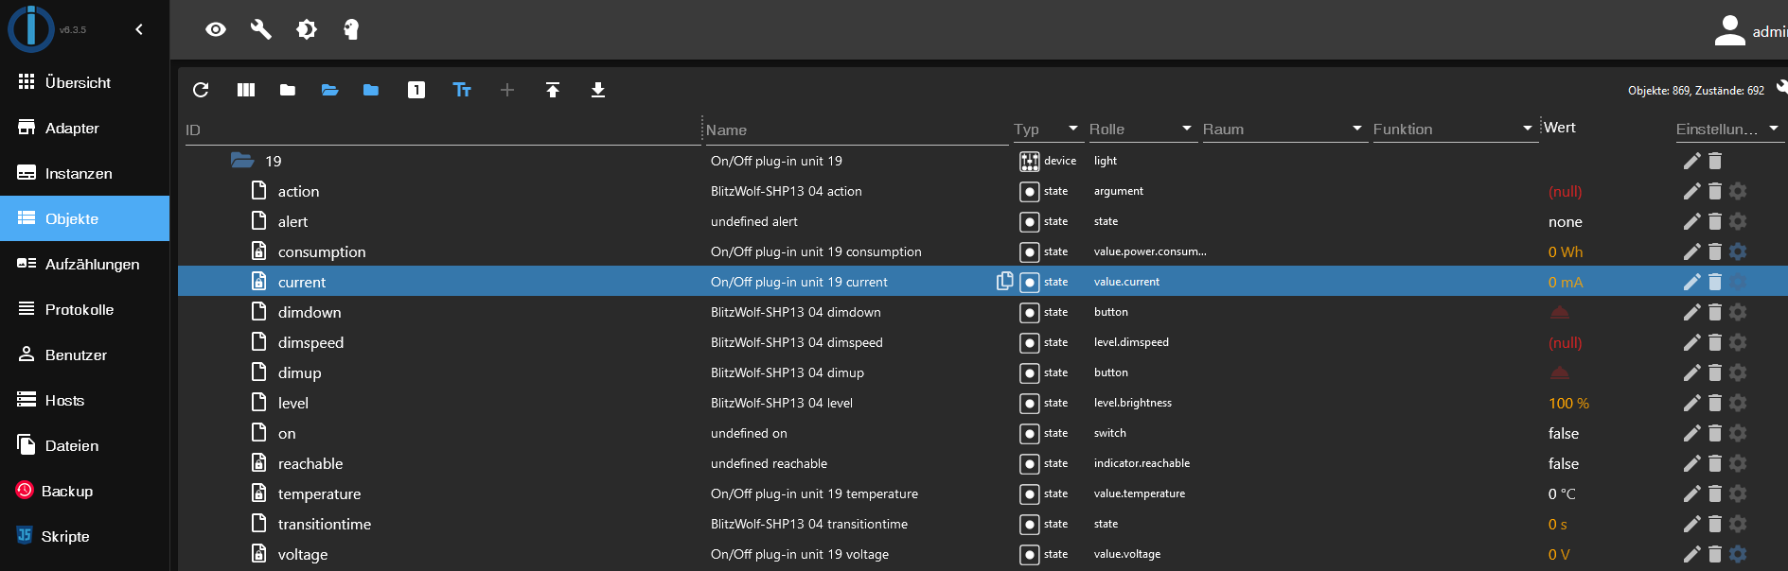Viewport: 1788px width, 571px height.
Task: Open Protokolle in the sidebar
Action: [85, 309]
